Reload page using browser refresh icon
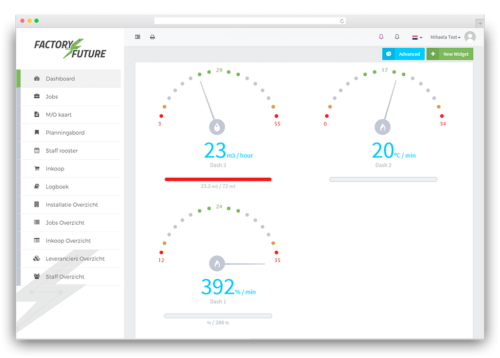Screen dimensions: 500x358 coord(342,21)
